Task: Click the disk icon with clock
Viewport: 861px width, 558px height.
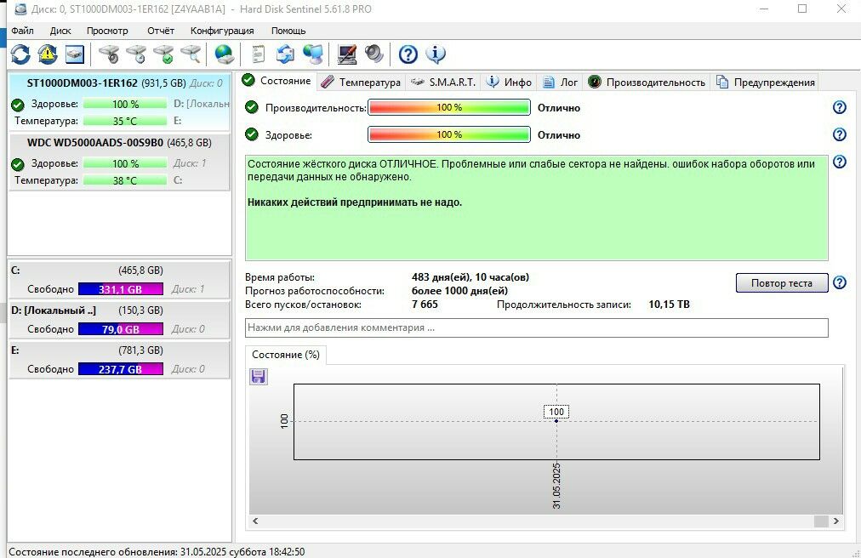Action: click(x=136, y=54)
